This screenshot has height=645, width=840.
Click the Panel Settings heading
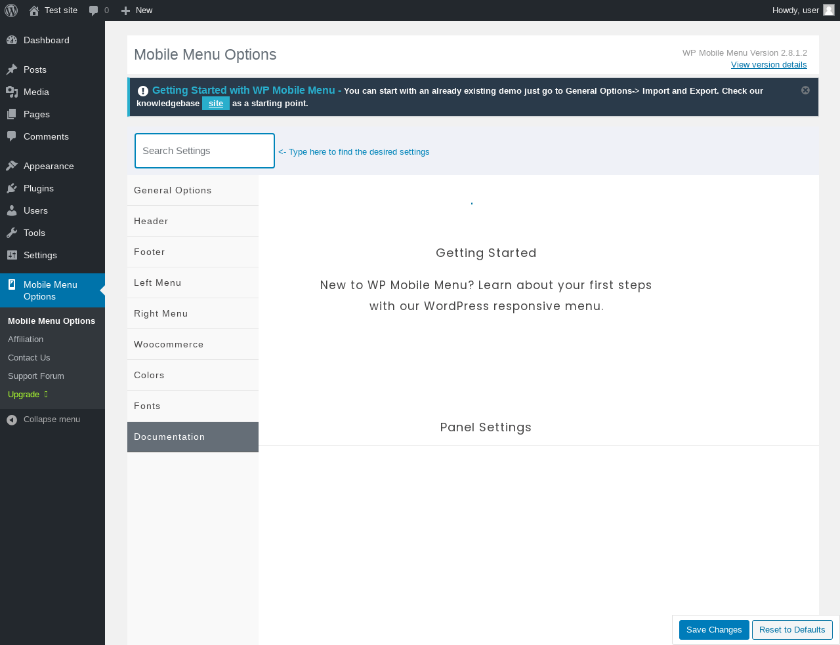point(486,427)
